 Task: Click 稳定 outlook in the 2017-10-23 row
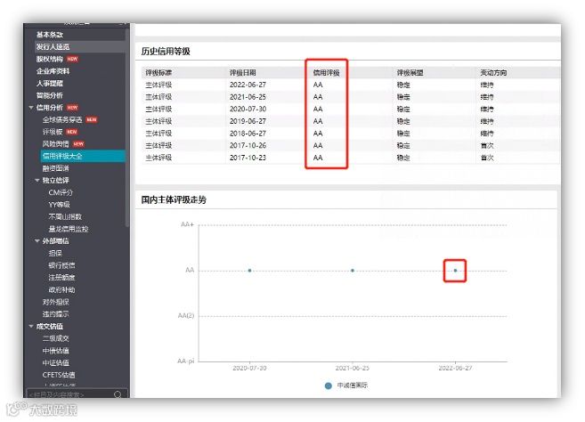pyautogui.click(x=403, y=158)
